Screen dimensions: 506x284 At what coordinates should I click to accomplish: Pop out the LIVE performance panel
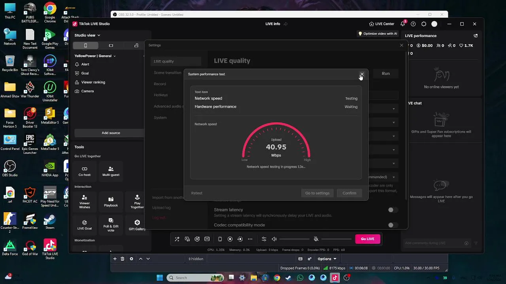tap(476, 36)
